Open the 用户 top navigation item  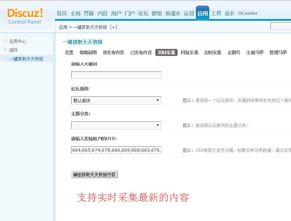[x=116, y=13]
